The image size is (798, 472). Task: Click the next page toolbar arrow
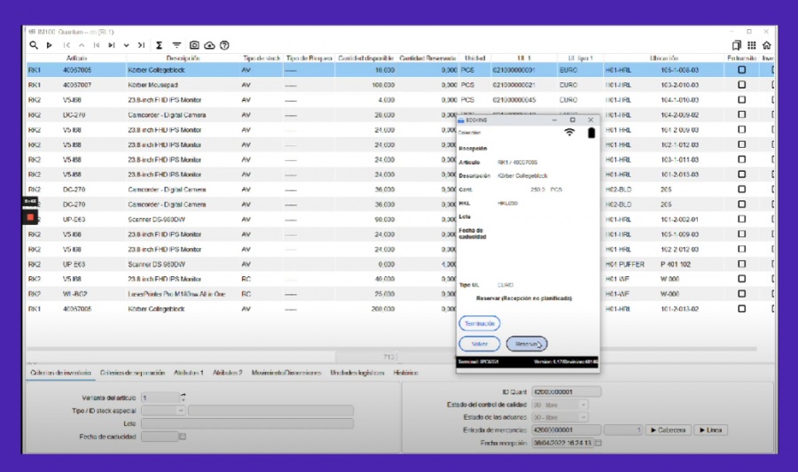pos(112,45)
